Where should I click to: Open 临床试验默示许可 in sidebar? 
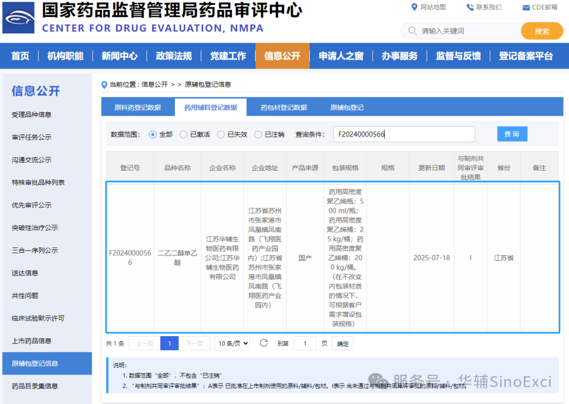(38, 318)
